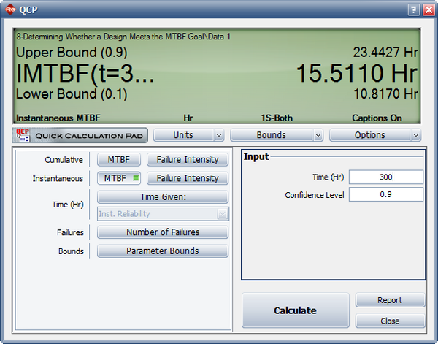Select the Parameter Bounds option

[163, 251]
